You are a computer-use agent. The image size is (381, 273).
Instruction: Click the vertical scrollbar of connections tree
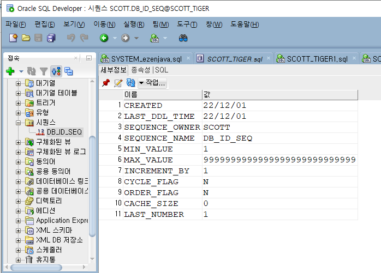(x=92, y=186)
